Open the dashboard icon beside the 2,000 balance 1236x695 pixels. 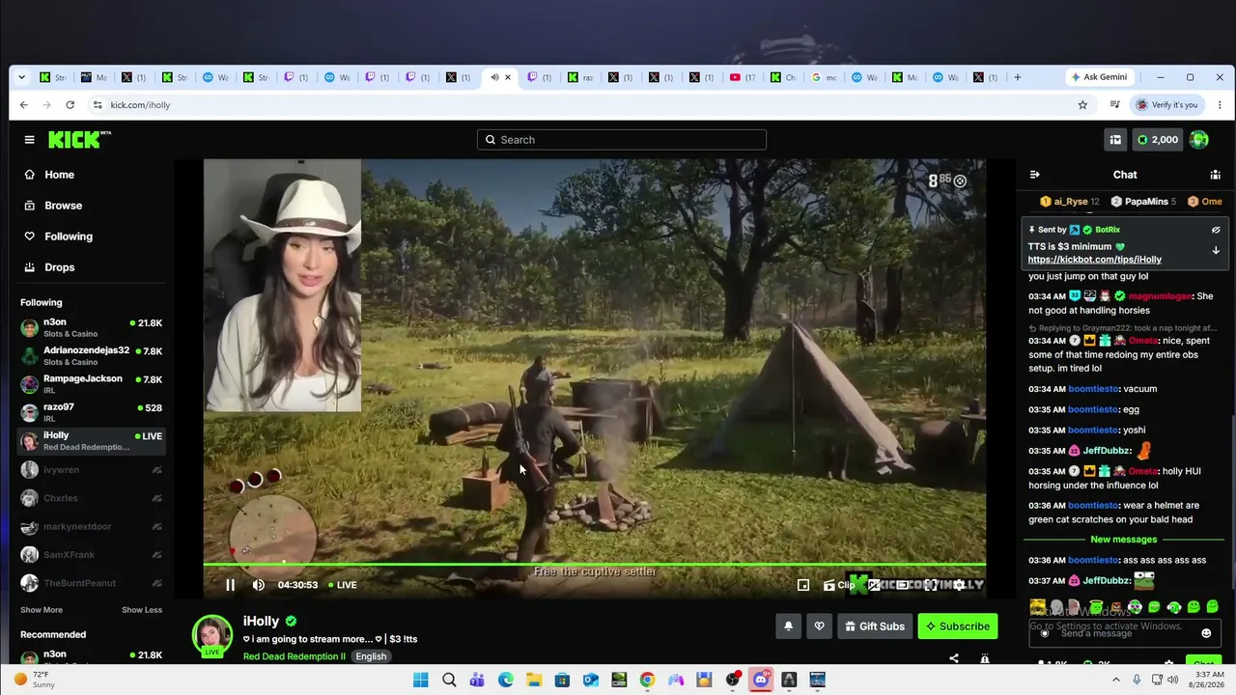click(1115, 140)
